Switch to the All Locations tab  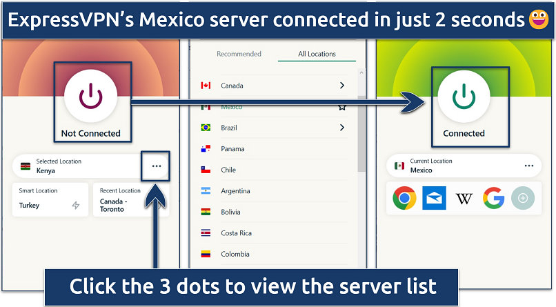317,54
